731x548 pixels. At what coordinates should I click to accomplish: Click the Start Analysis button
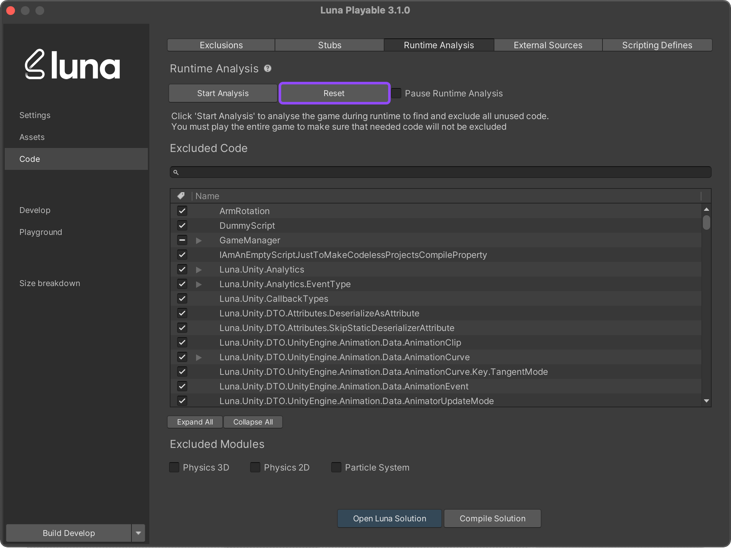pyautogui.click(x=223, y=93)
